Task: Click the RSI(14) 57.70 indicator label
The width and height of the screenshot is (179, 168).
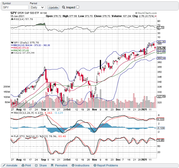Action: (x=23, y=19)
